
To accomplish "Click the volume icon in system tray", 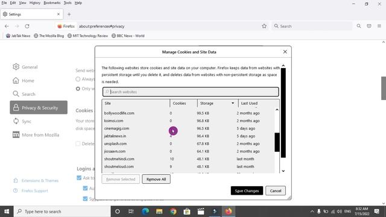I will [340, 212].
